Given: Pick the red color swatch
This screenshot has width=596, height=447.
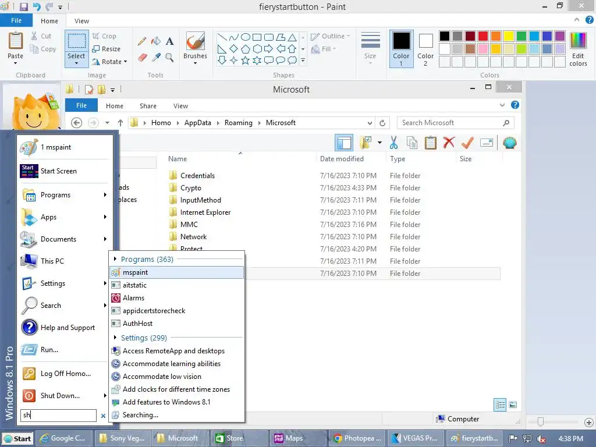Looking at the screenshot, I should (x=483, y=36).
